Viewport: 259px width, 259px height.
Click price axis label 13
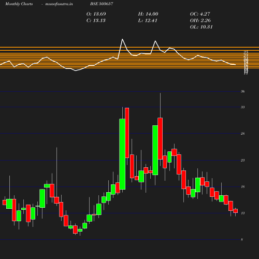pyautogui.click(x=243, y=213)
